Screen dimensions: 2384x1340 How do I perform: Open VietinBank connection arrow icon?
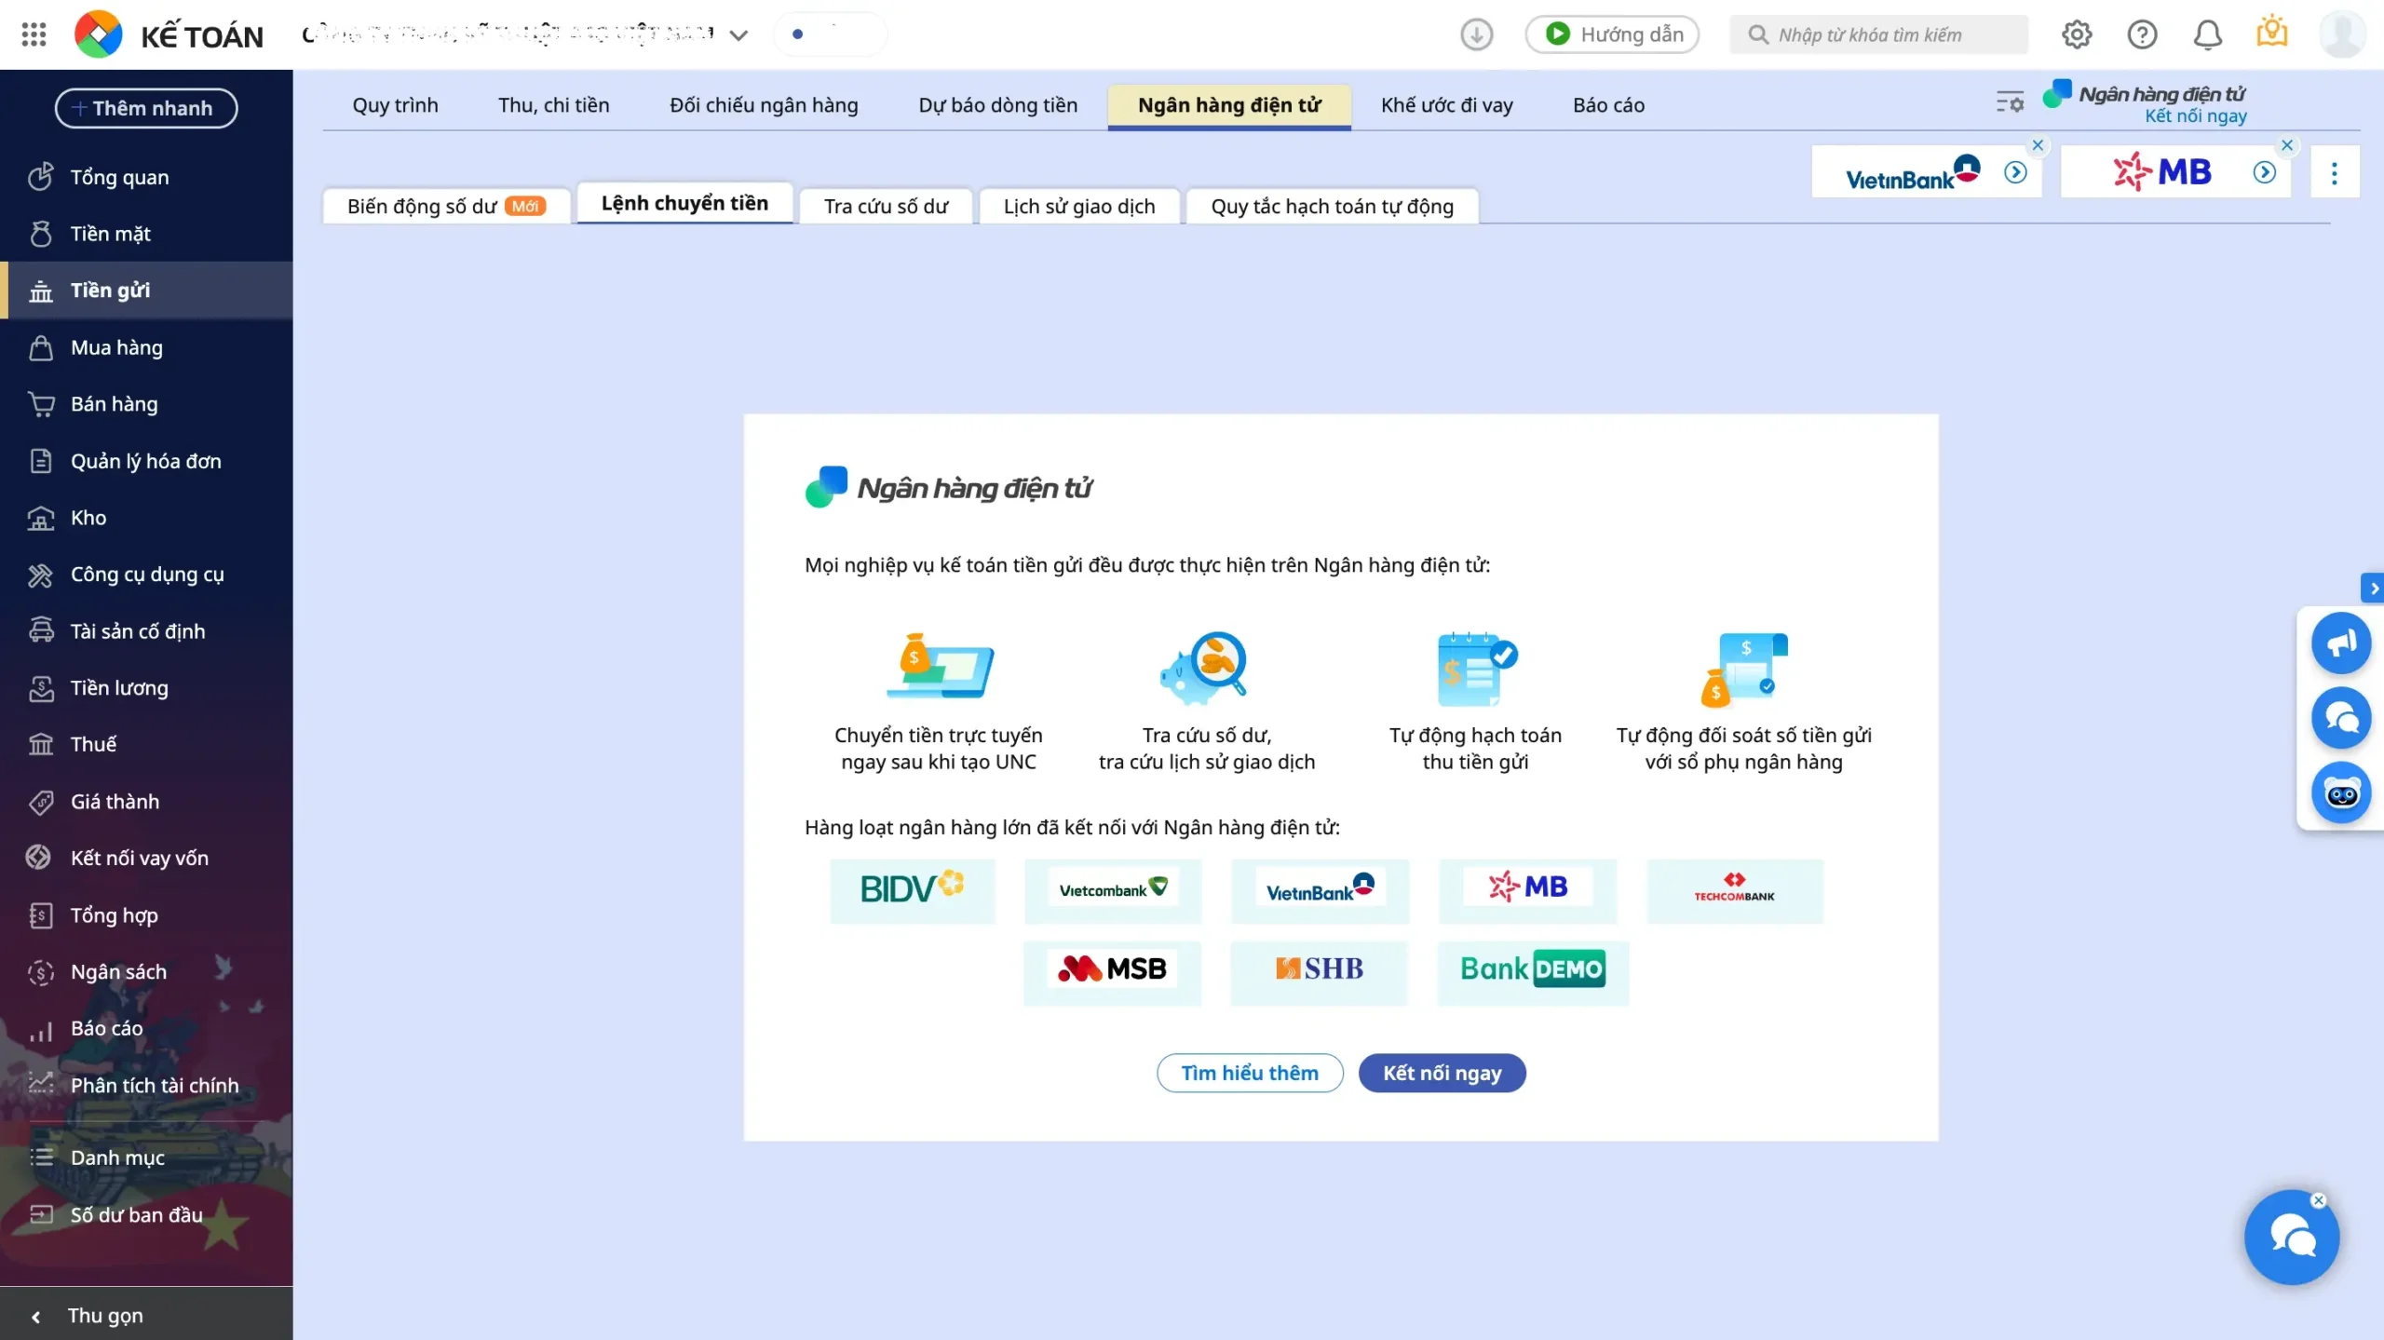click(x=2015, y=172)
